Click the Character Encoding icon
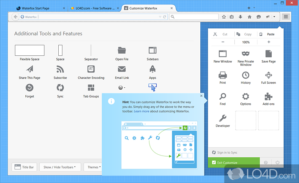 coord(91,69)
